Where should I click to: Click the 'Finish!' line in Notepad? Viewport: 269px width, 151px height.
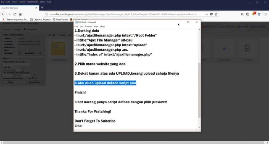point(80,92)
